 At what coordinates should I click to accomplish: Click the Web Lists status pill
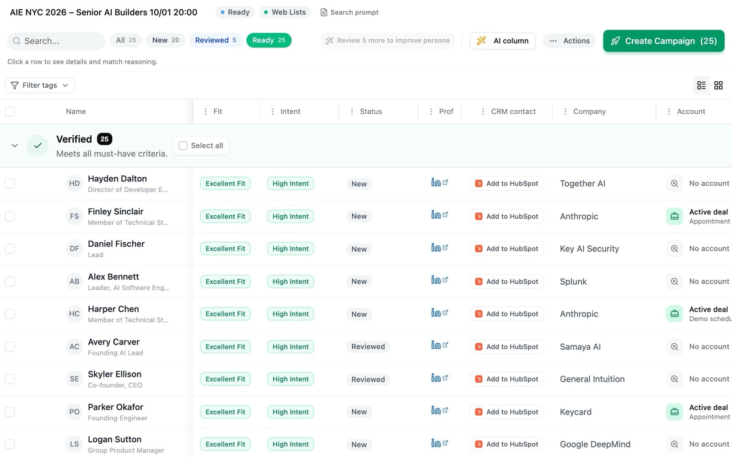click(285, 12)
